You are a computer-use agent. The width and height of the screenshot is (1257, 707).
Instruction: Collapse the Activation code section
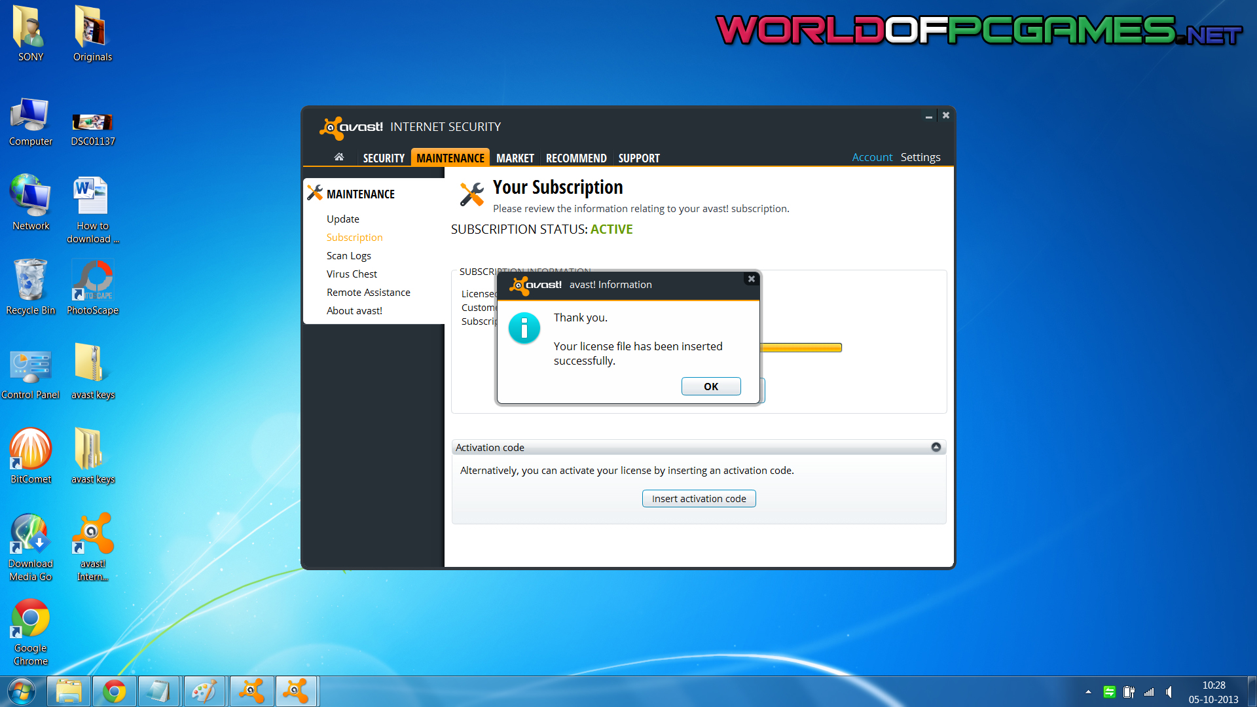coord(936,447)
